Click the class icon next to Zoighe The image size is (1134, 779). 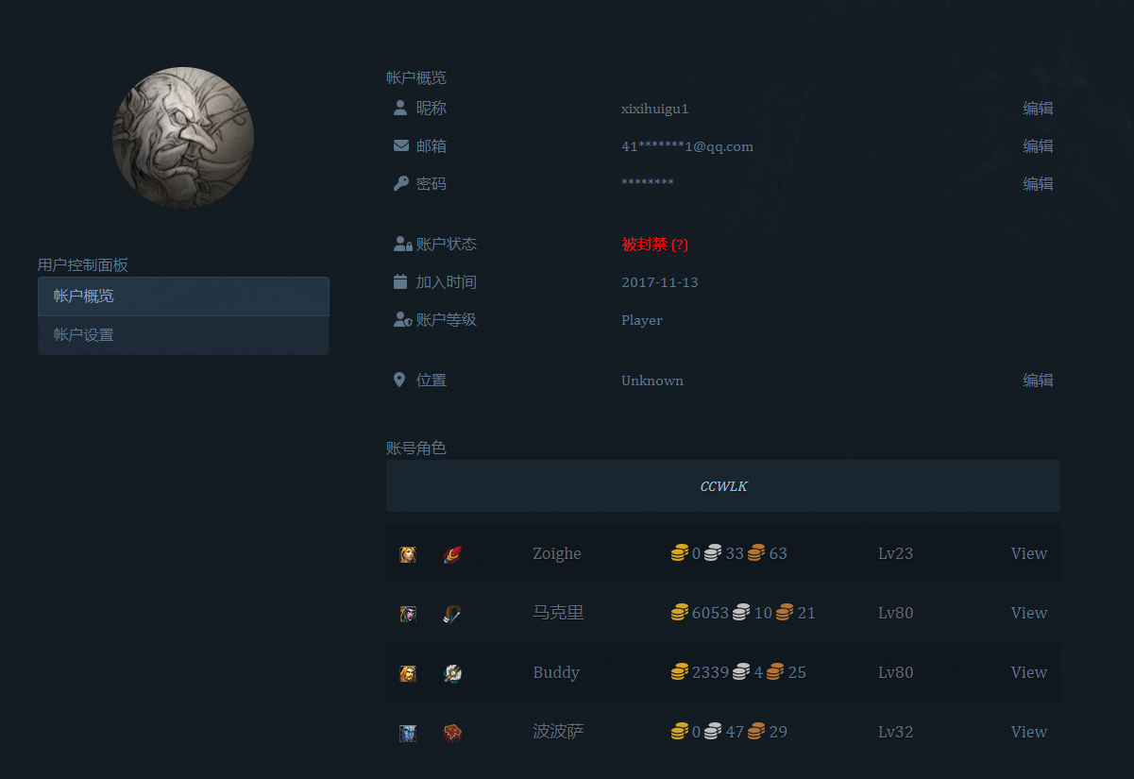coord(452,554)
